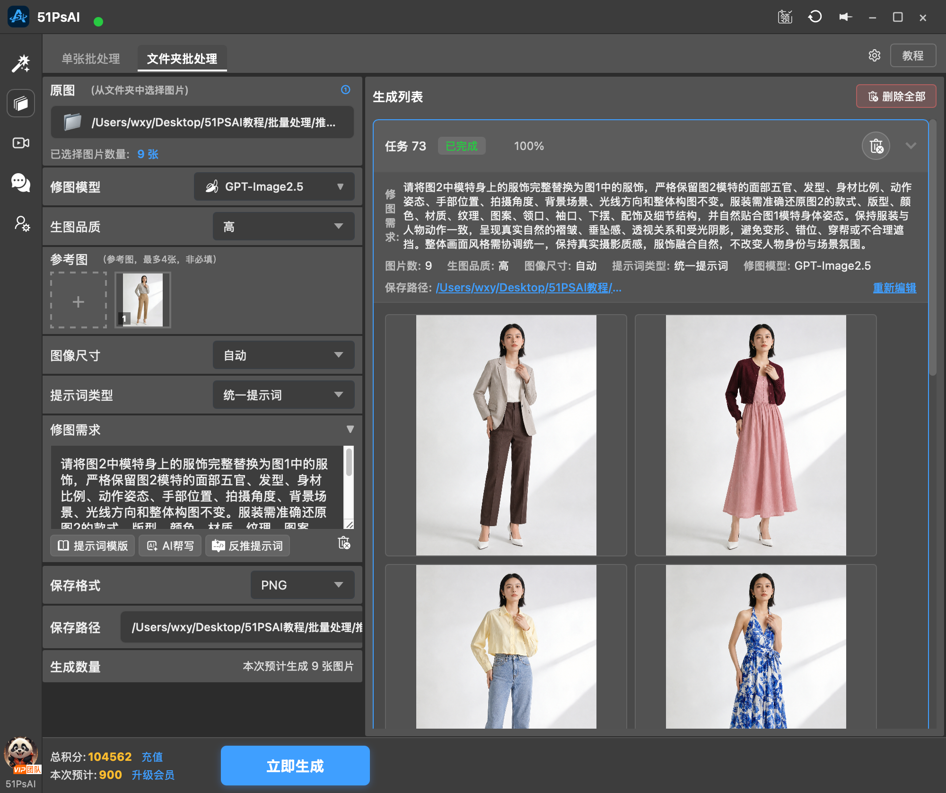
Task: Delete Task 73 using trash icon
Action: click(x=876, y=146)
